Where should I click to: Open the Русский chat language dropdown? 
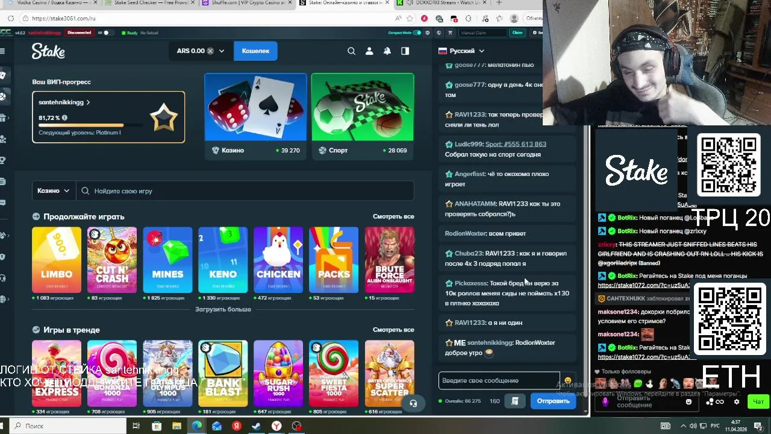(461, 51)
